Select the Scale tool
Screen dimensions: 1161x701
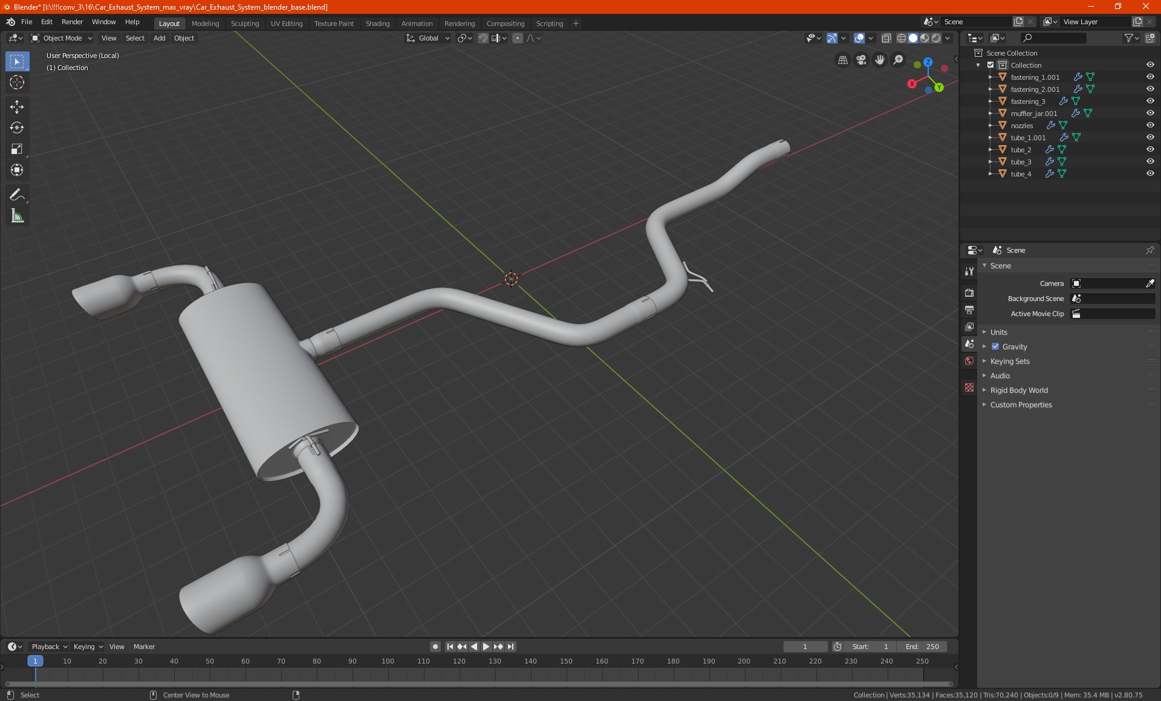coord(17,149)
